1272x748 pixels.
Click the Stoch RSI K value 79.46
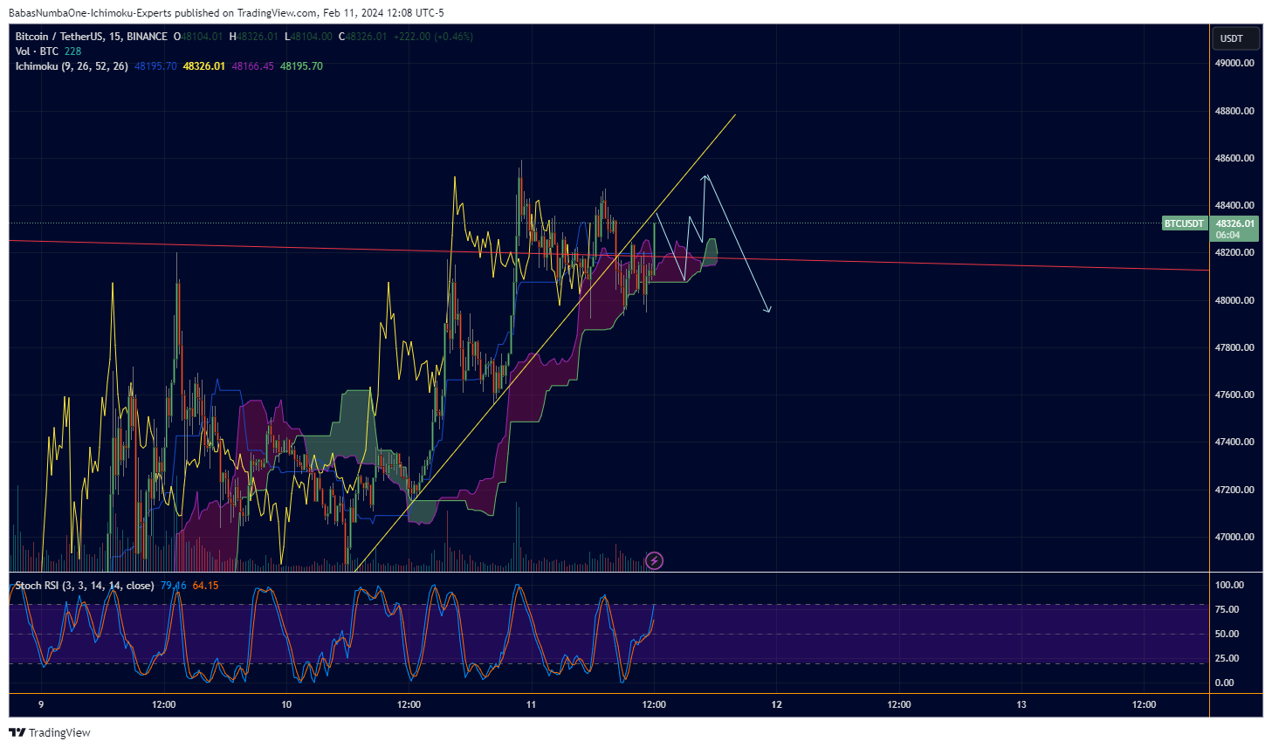[173, 586]
